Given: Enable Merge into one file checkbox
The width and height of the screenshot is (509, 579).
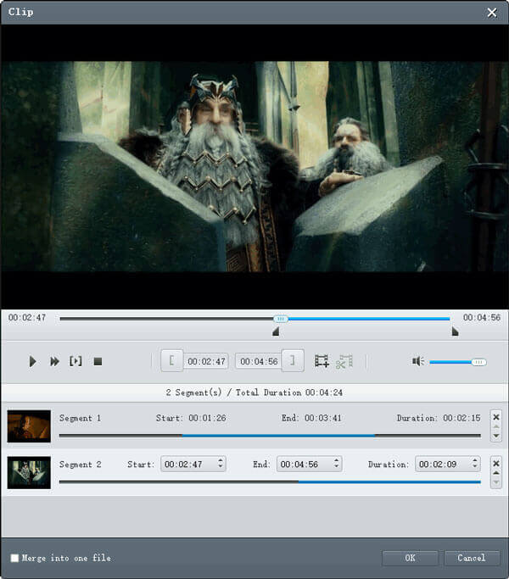Looking at the screenshot, I should (14, 558).
